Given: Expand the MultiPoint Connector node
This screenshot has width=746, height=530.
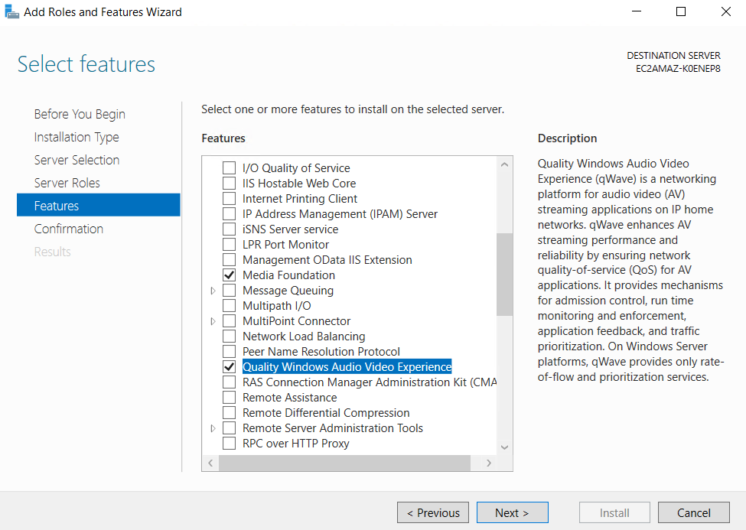Looking at the screenshot, I should click(x=213, y=321).
